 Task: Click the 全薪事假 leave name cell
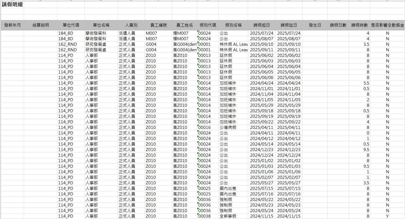228,216
